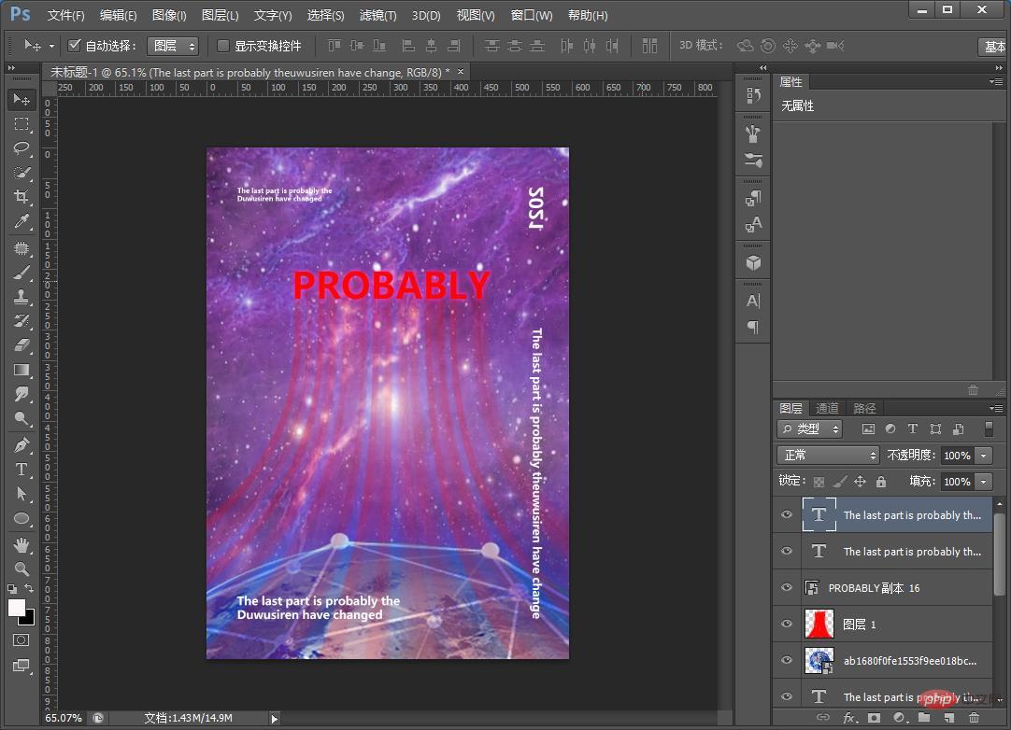Delete the selected layer with trash icon
This screenshot has width=1011, height=730.
coord(975,718)
